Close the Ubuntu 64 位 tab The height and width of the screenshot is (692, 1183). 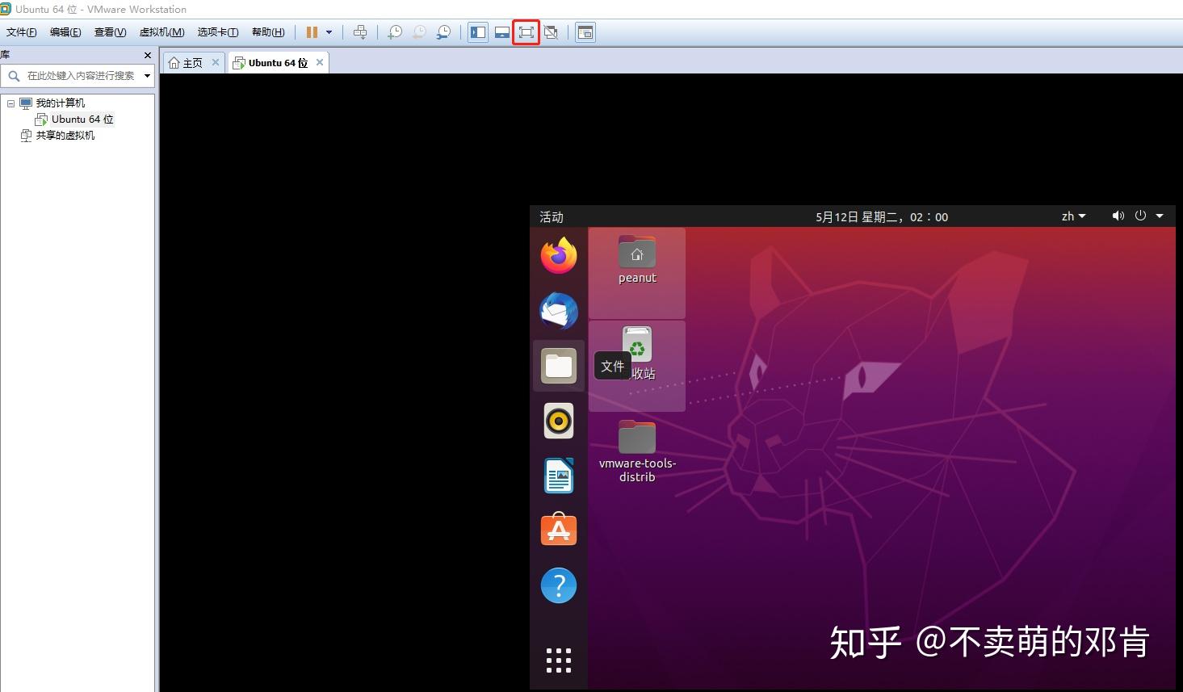click(320, 62)
